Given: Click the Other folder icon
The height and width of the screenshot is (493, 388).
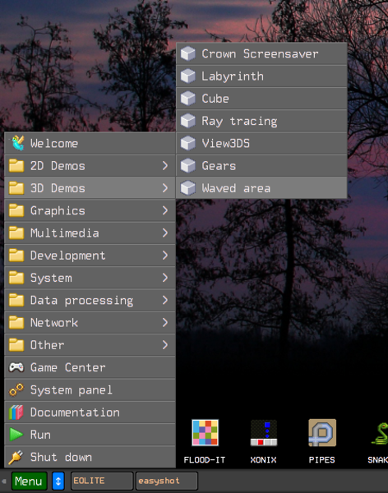Looking at the screenshot, I should click(16, 345).
